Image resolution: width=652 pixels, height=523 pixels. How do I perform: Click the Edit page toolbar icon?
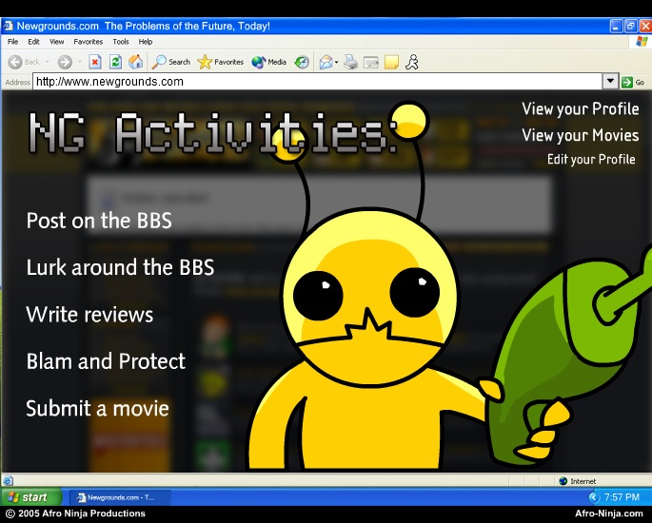click(371, 63)
